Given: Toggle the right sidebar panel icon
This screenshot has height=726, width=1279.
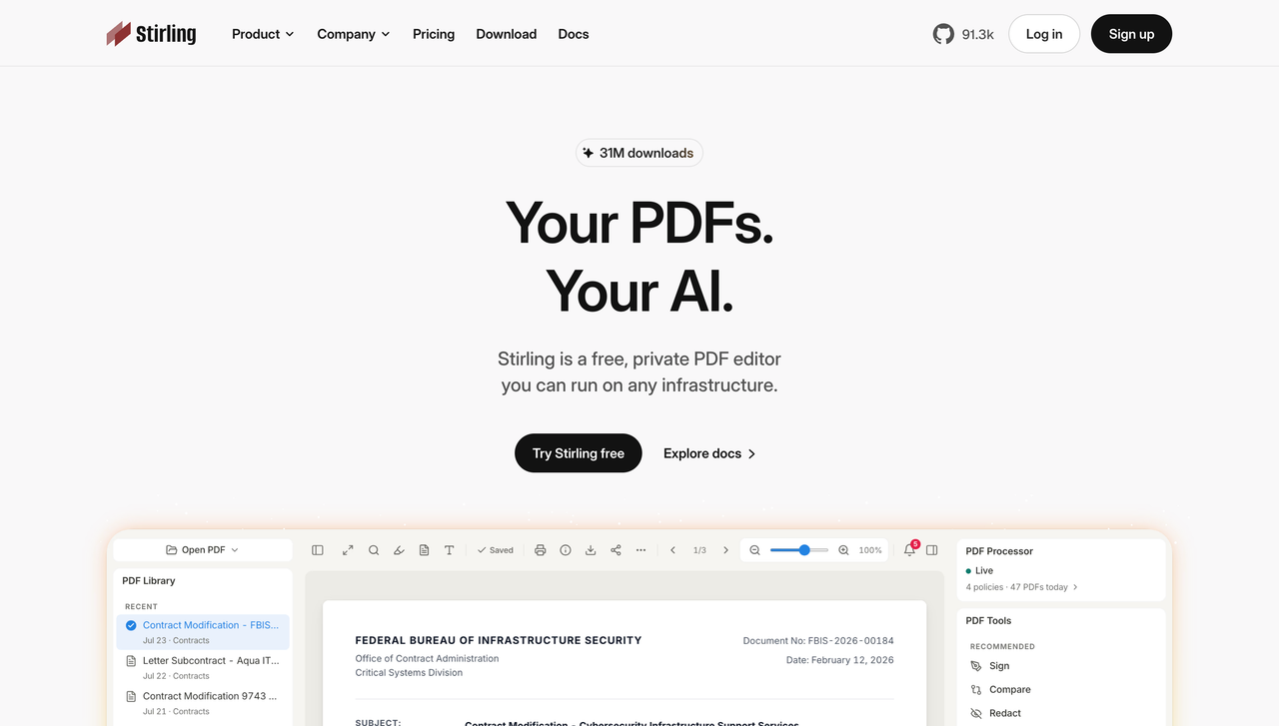Looking at the screenshot, I should point(932,550).
